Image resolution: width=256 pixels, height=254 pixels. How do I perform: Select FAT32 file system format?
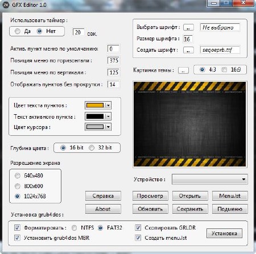click(x=100, y=228)
